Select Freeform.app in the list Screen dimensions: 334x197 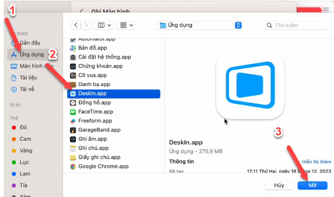click(x=114, y=121)
